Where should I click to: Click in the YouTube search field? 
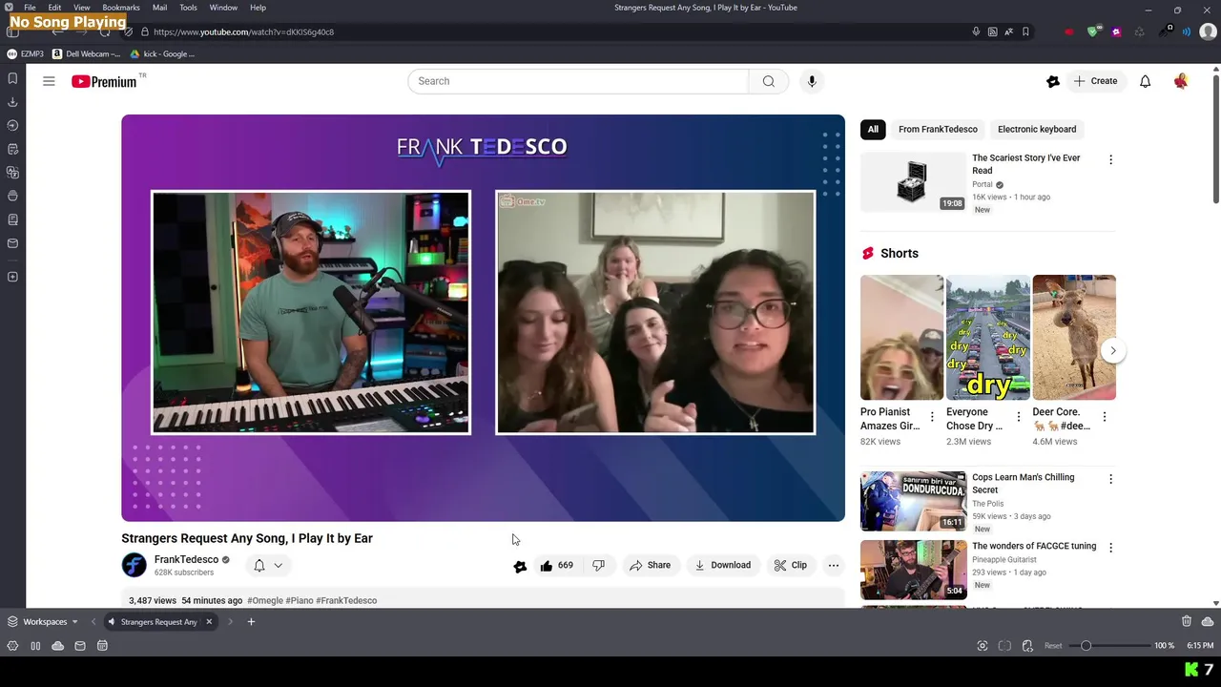click(x=578, y=81)
